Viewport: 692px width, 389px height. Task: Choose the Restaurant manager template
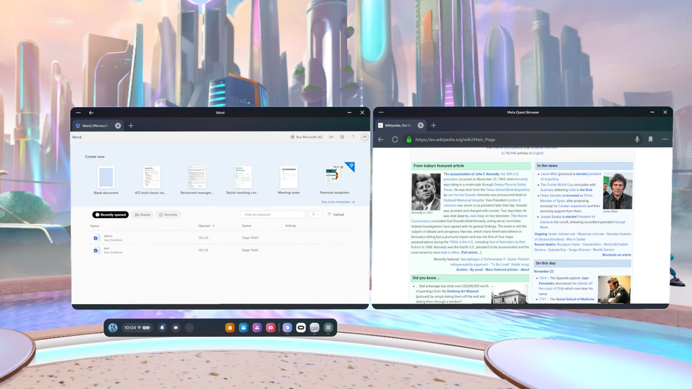point(197,180)
